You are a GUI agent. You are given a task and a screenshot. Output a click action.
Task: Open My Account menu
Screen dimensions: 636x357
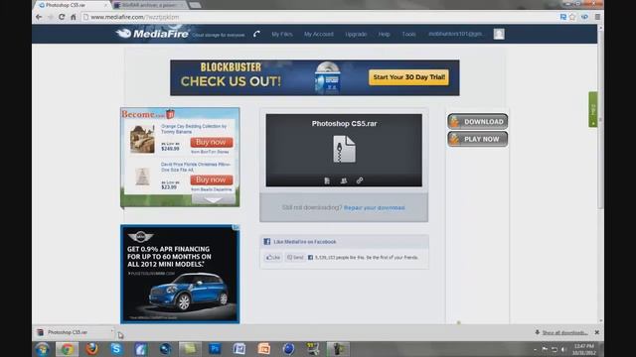pos(319,34)
